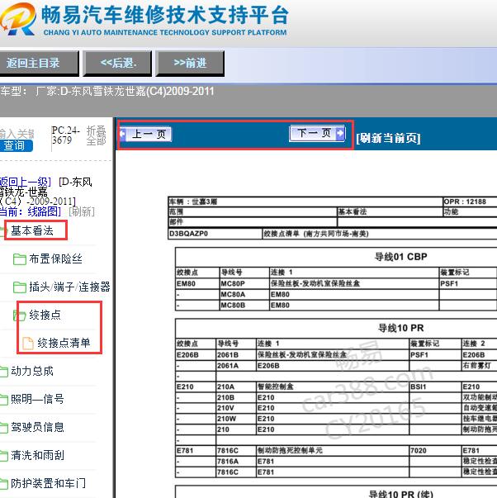Select 插头/端子/连接器 tree entry
The image size is (497, 498).
point(69,287)
